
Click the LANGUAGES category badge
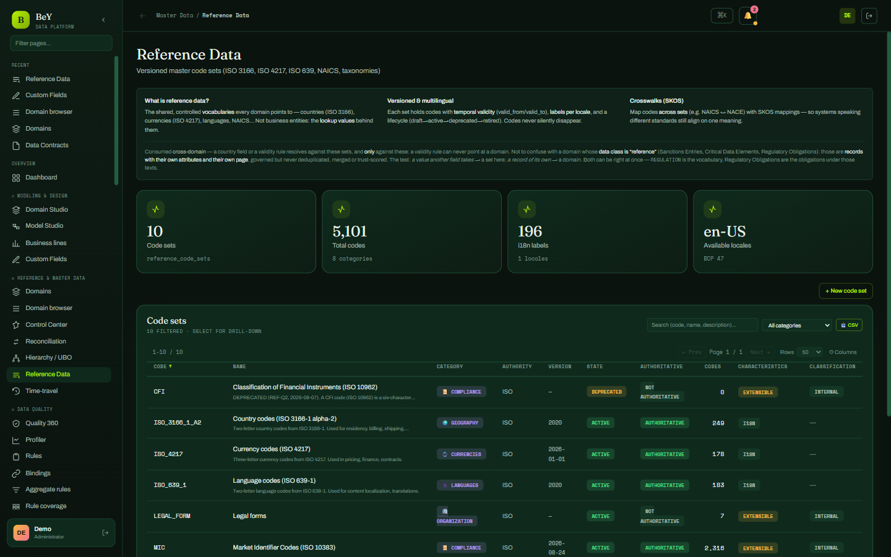(460, 485)
